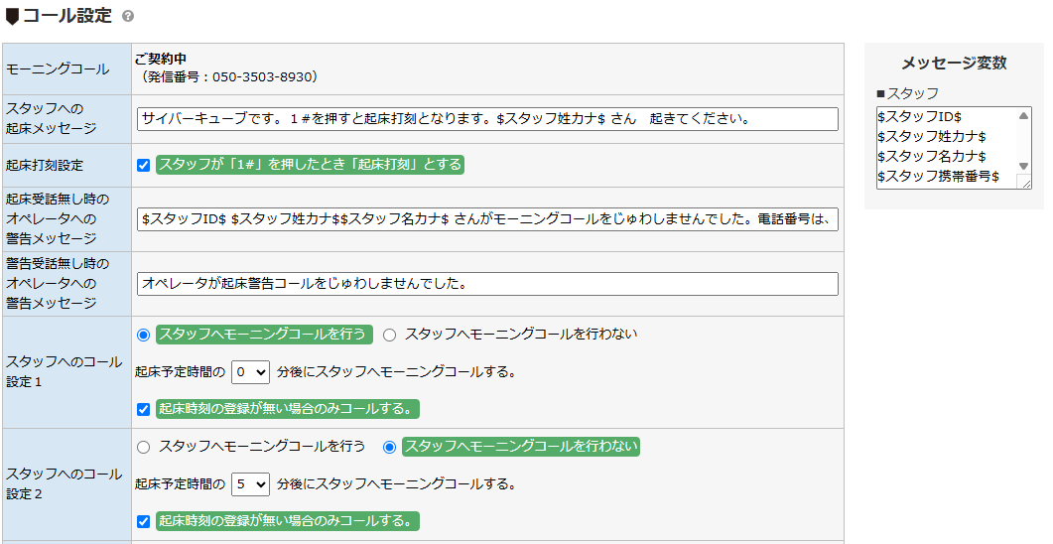Image resolution: width=1053 pixels, height=544 pixels.
Task: Open the minutes dropdown showing 5
Action: click(x=250, y=484)
